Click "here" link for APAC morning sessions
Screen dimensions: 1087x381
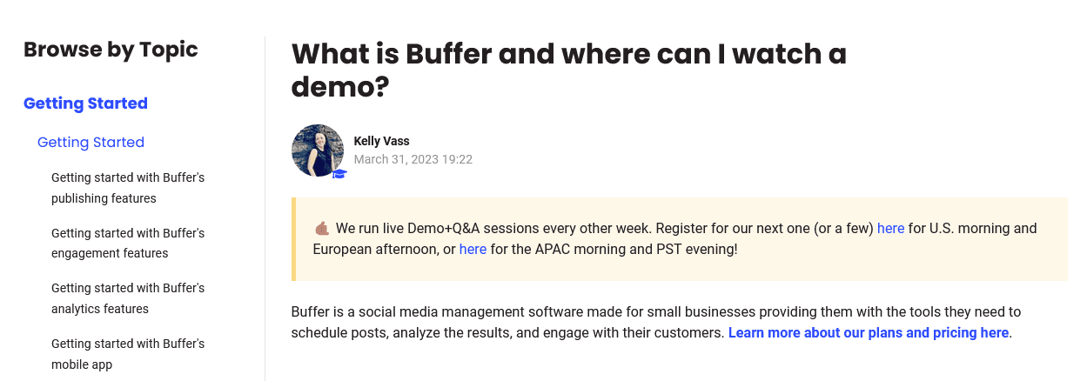click(473, 250)
